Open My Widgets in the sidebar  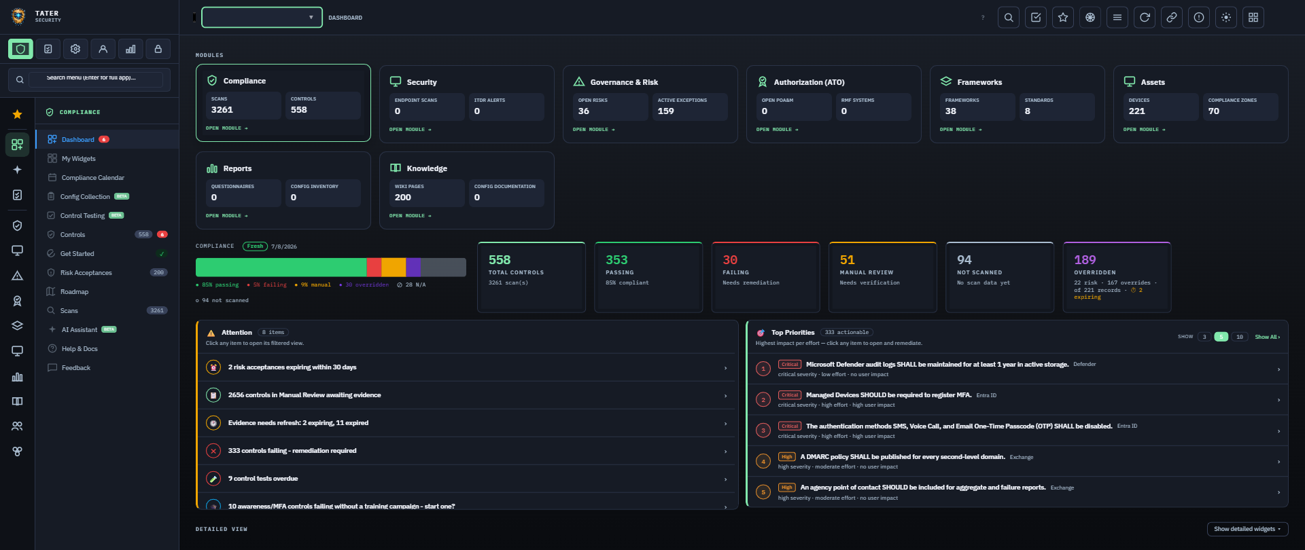107,158
